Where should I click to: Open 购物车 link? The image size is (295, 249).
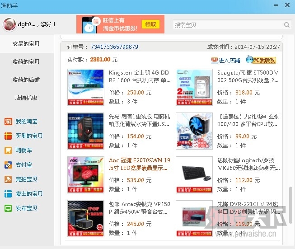[x=23, y=150]
